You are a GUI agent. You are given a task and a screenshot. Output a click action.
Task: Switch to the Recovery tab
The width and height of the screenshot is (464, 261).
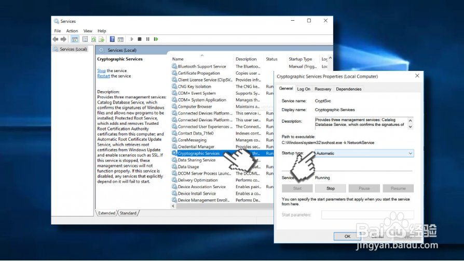(323, 89)
